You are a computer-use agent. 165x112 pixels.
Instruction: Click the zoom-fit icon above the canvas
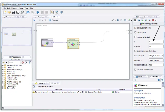[x=125, y=20]
